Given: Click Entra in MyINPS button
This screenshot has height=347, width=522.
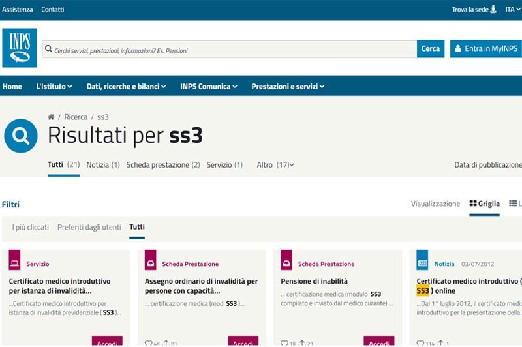Looking at the screenshot, I should tap(486, 48).
